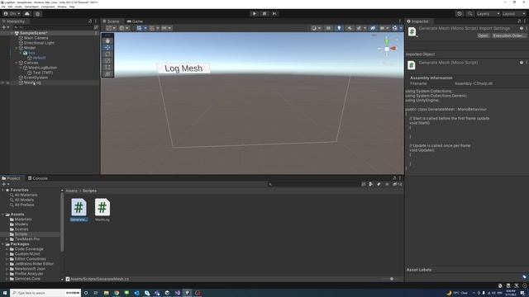Select Main Camera in Hierarchy
The height and width of the screenshot is (297, 529).
[x=36, y=38]
